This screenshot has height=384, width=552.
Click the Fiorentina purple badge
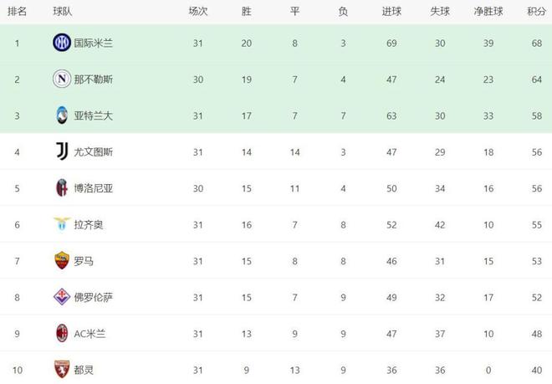62,297
